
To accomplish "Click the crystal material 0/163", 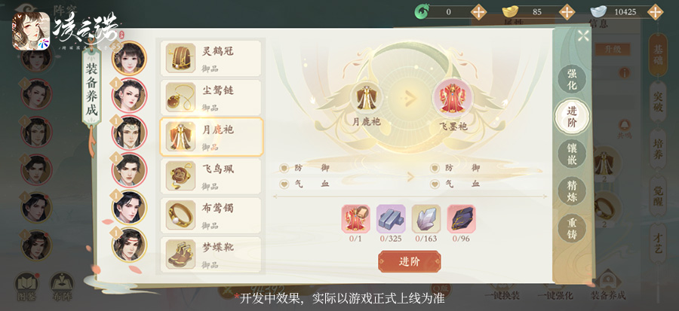I will [x=426, y=219].
